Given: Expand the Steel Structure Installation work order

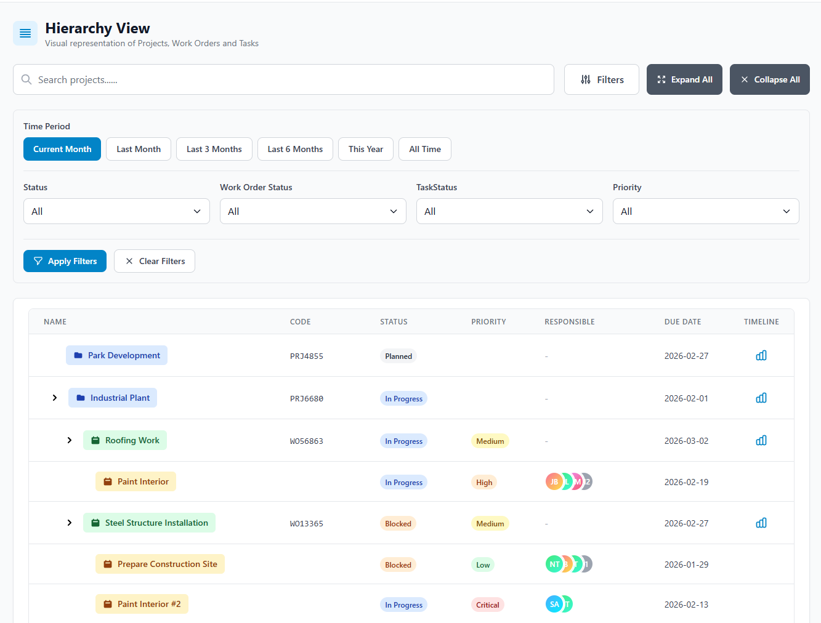Looking at the screenshot, I should pyautogui.click(x=69, y=523).
